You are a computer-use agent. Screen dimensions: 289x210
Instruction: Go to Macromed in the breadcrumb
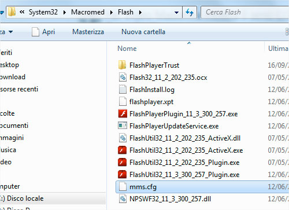[x=88, y=12]
